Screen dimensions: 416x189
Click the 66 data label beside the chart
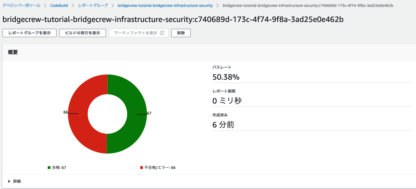pyautogui.click(x=66, y=112)
